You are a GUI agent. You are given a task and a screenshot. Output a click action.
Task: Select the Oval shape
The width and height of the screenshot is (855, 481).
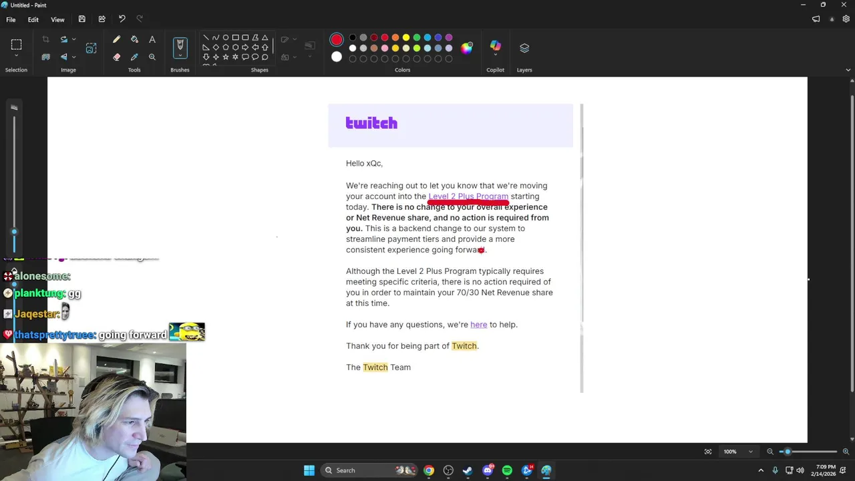pos(226,37)
